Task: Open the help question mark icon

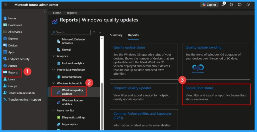Action: [240, 5]
